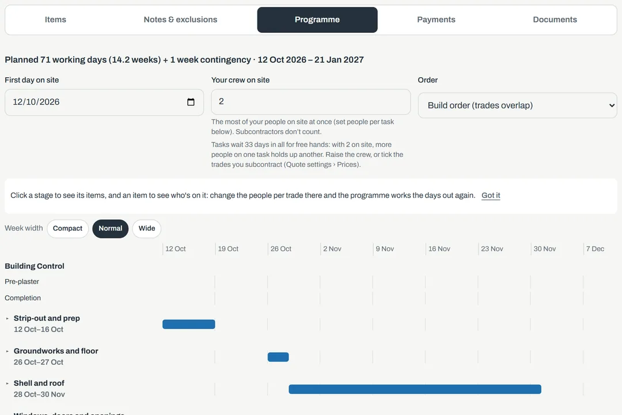Expand the Strip-out and prep stage

(7, 319)
